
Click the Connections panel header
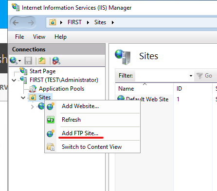57,49
